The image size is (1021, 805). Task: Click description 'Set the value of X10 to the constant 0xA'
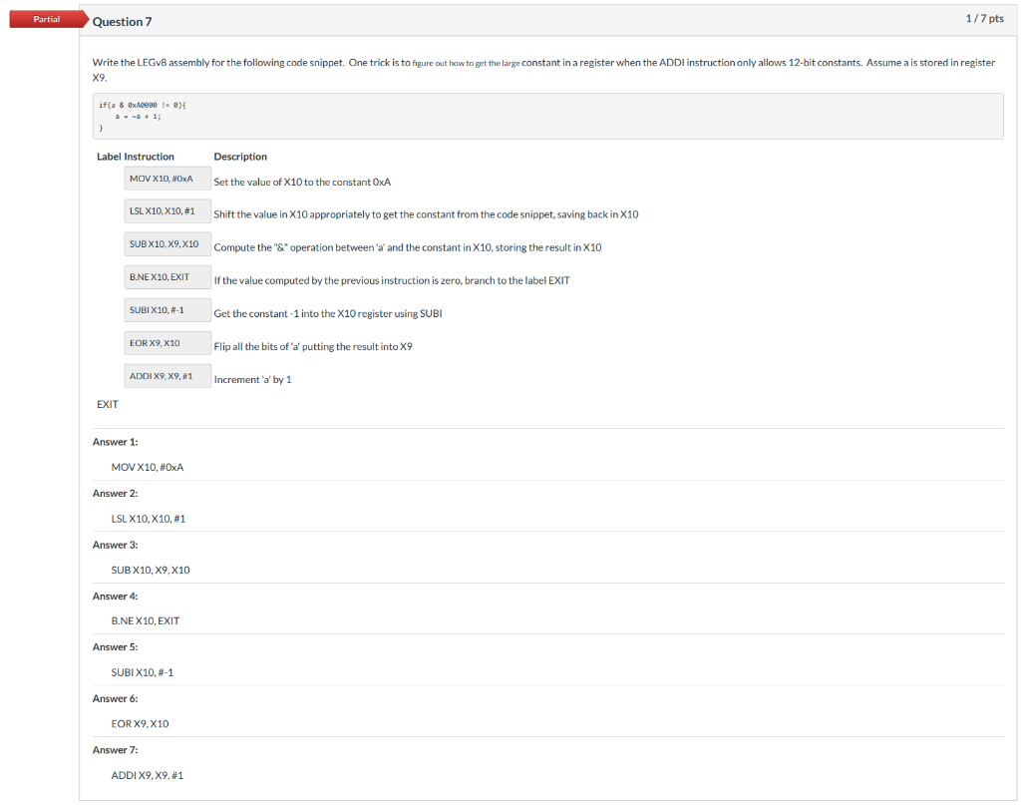[x=302, y=182]
